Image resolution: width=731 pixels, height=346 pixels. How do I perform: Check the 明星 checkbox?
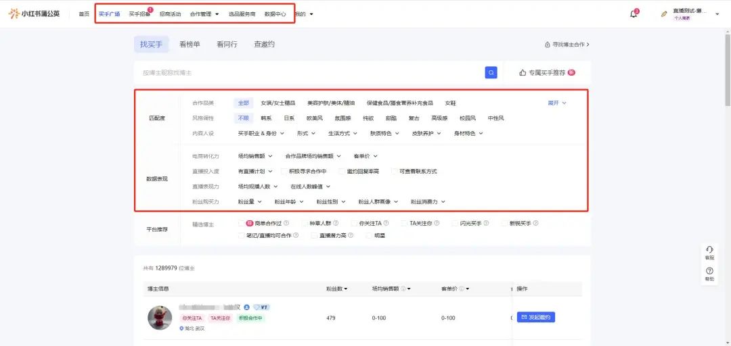pyautogui.click(x=370, y=236)
